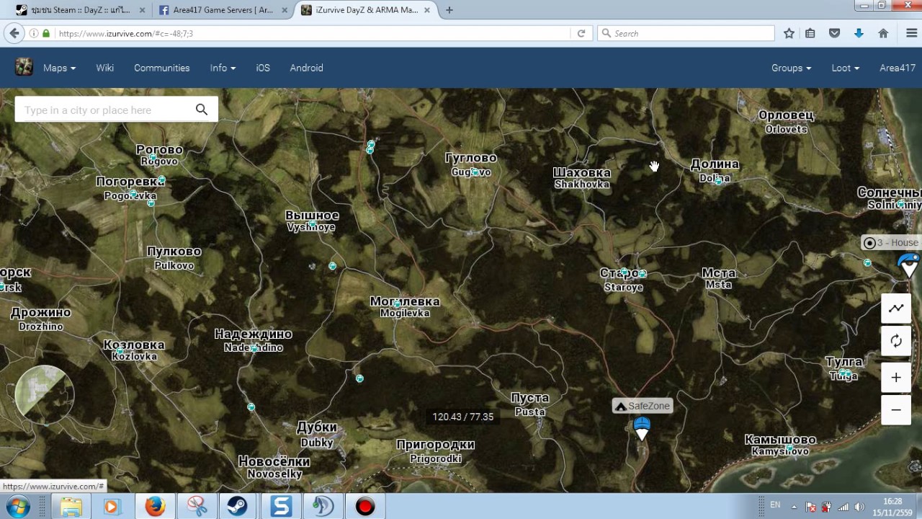Click the taskbar clock showing 16:28
Image resolution: width=922 pixels, height=519 pixels.
pyautogui.click(x=892, y=506)
